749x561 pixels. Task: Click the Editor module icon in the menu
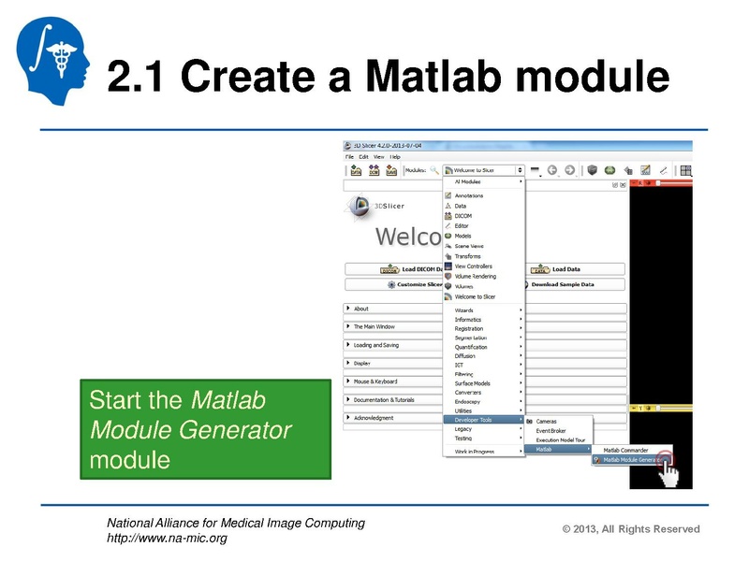click(448, 226)
